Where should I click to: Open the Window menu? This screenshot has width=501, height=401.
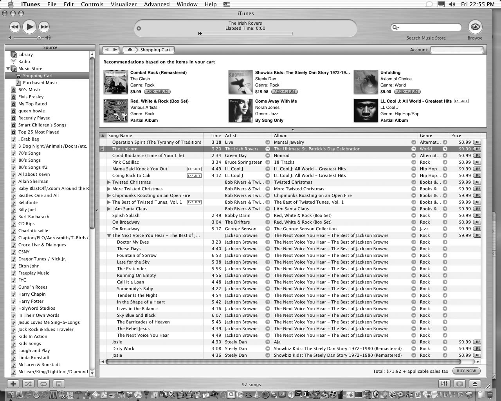click(x=187, y=4)
